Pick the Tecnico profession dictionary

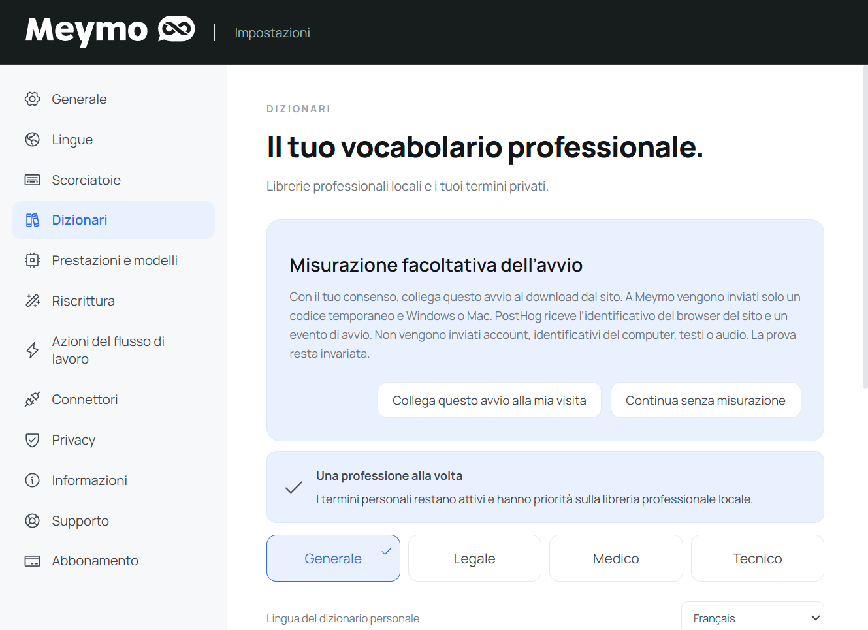pos(758,558)
